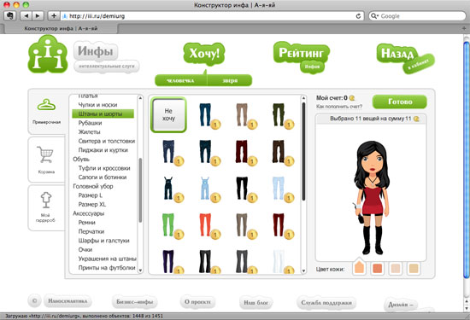Open the Как пополнить счет? link

tap(339, 107)
